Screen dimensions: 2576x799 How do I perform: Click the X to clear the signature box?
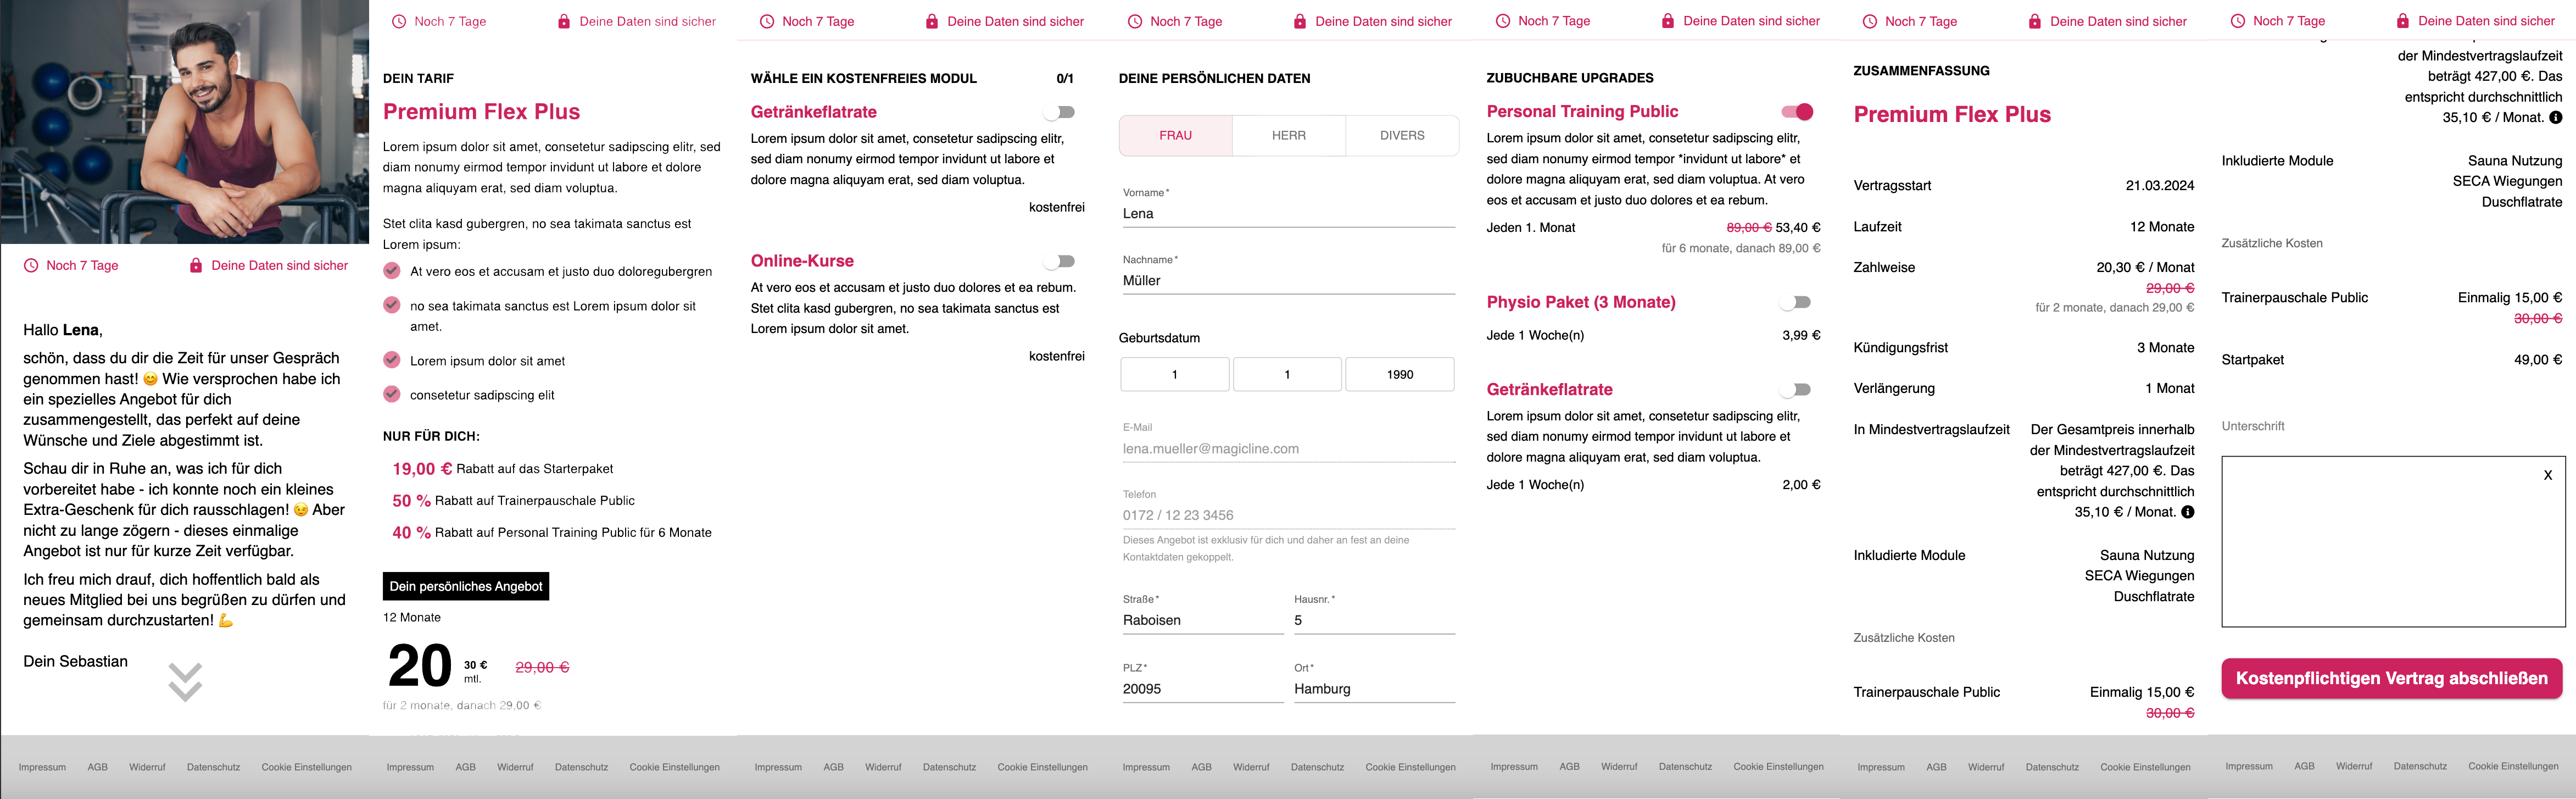coord(2548,475)
